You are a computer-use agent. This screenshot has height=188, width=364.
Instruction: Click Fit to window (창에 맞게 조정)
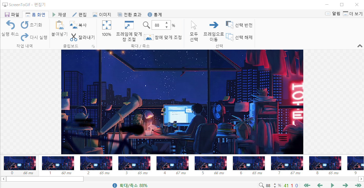(x=163, y=37)
